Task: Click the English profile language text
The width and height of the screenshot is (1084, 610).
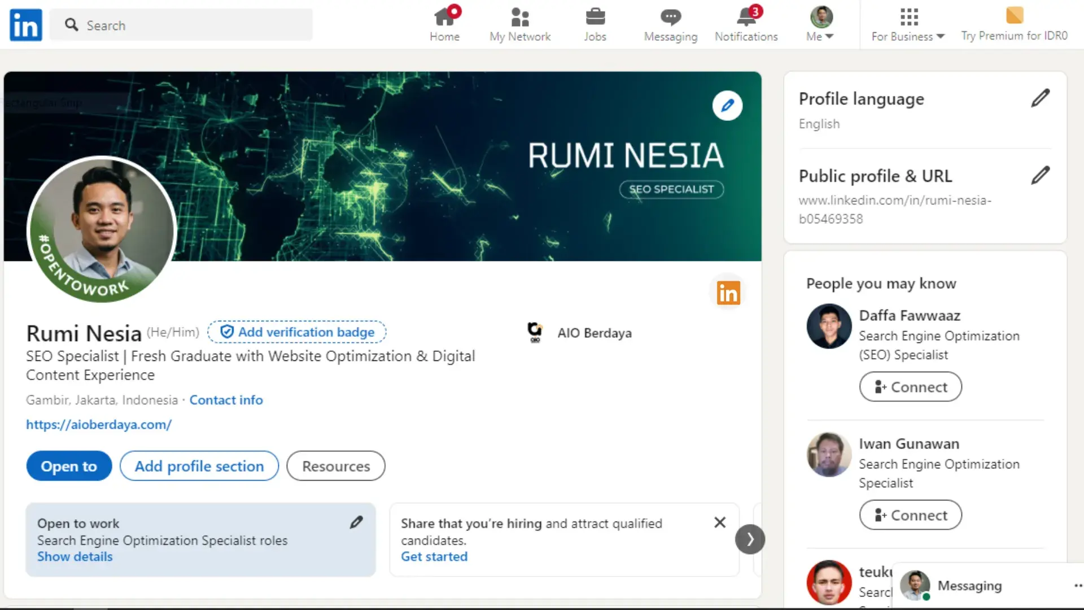Action: [819, 124]
